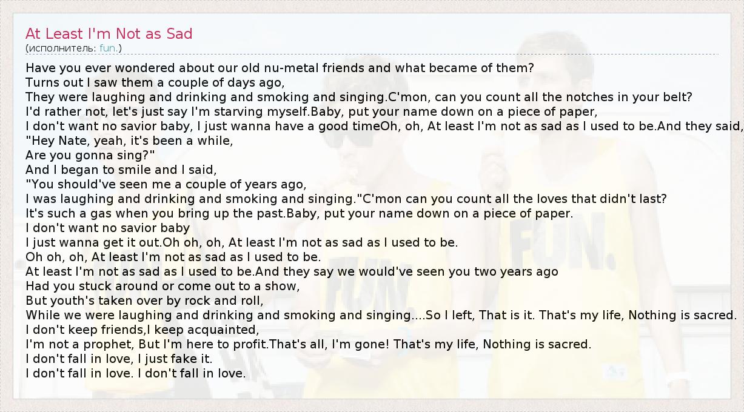This screenshot has height=412, width=744.
Task: Click the line "Had you stuck around"
Action: click(x=163, y=286)
